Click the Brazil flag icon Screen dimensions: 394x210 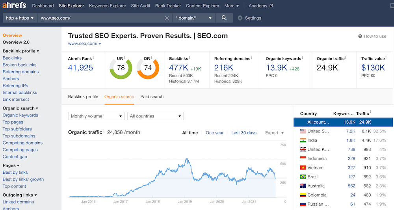(303, 177)
